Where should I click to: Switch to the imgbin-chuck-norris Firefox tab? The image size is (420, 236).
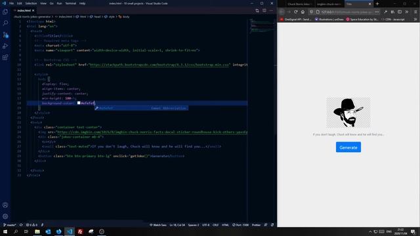click(329, 4)
